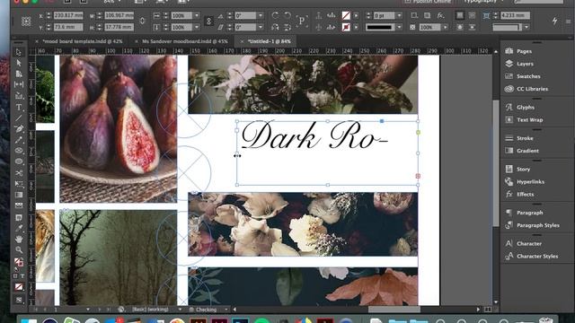
Task: Open the Glyphs panel
Action: [x=526, y=108]
